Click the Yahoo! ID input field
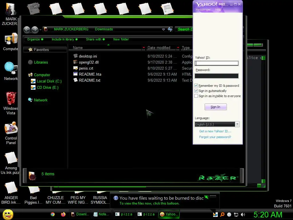Image resolution: width=293 pixels, height=220 pixels. (217, 63)
